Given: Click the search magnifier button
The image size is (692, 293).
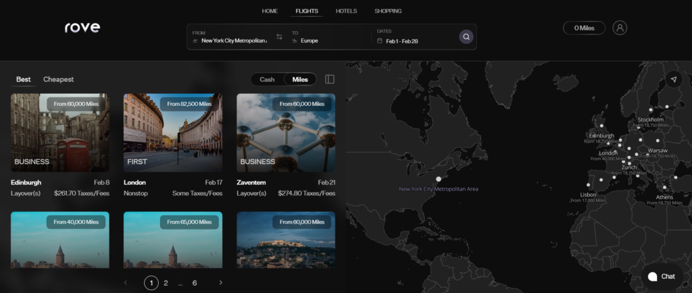Looking at the screenshot, I should pos(466,37).
